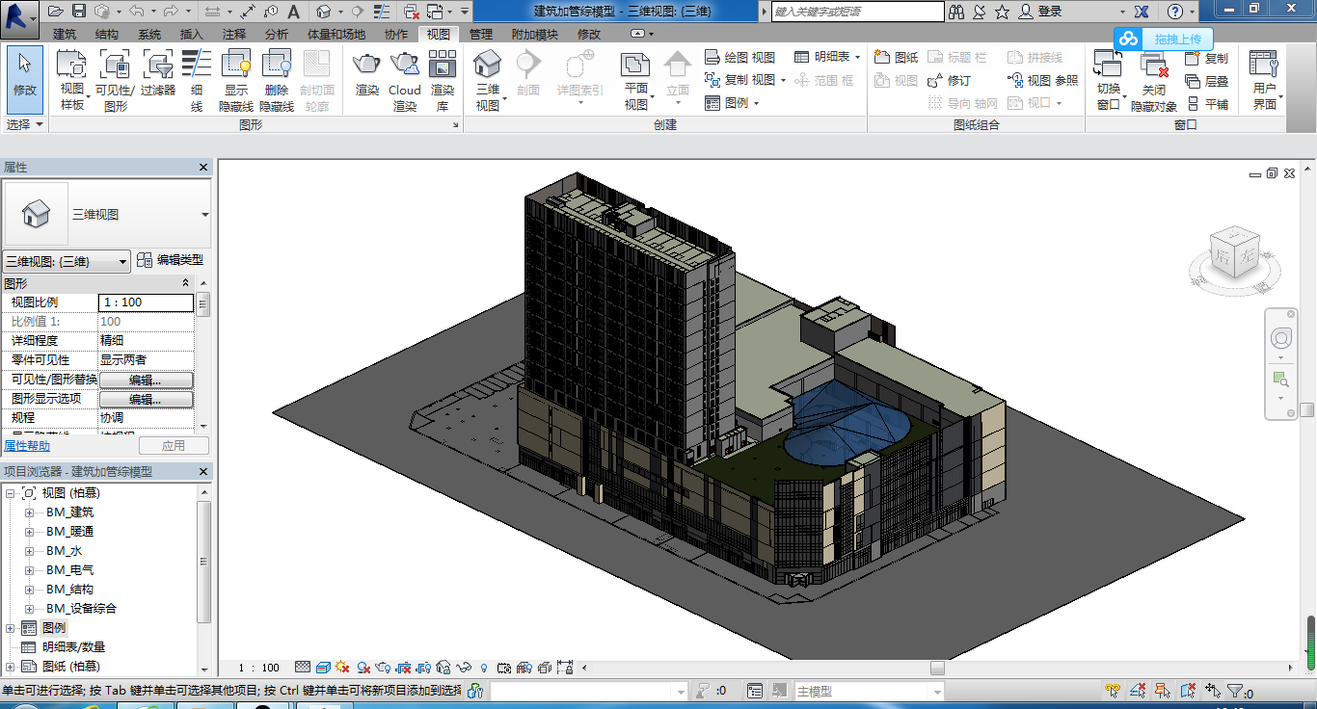1317x709 pixels.
Task: Click the Sheet (图纸) tool
Action: tap(896, 58)
